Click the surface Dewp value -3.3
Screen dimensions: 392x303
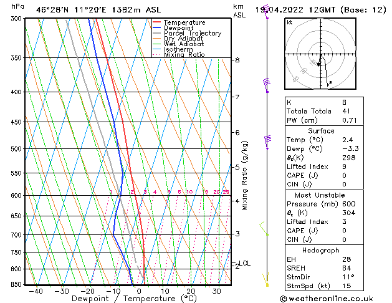coord(350,149)
